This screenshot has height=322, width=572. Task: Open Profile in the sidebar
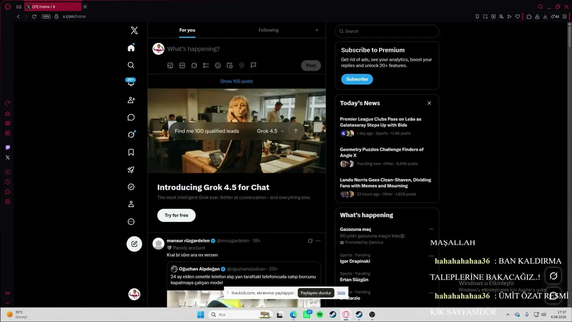(x=131, y=204)
